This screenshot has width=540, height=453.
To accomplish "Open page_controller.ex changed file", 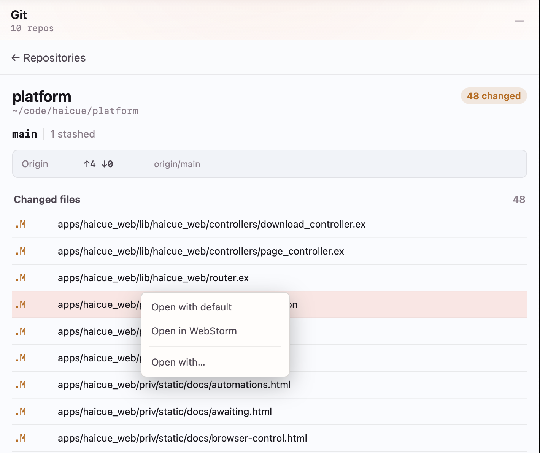I will 270,251.
